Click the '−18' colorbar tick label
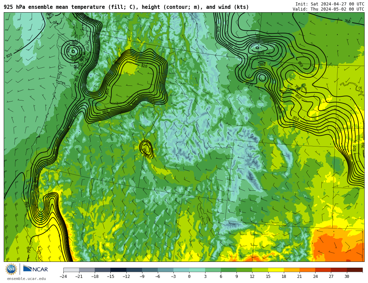368x283 pixels. [95, 277]
